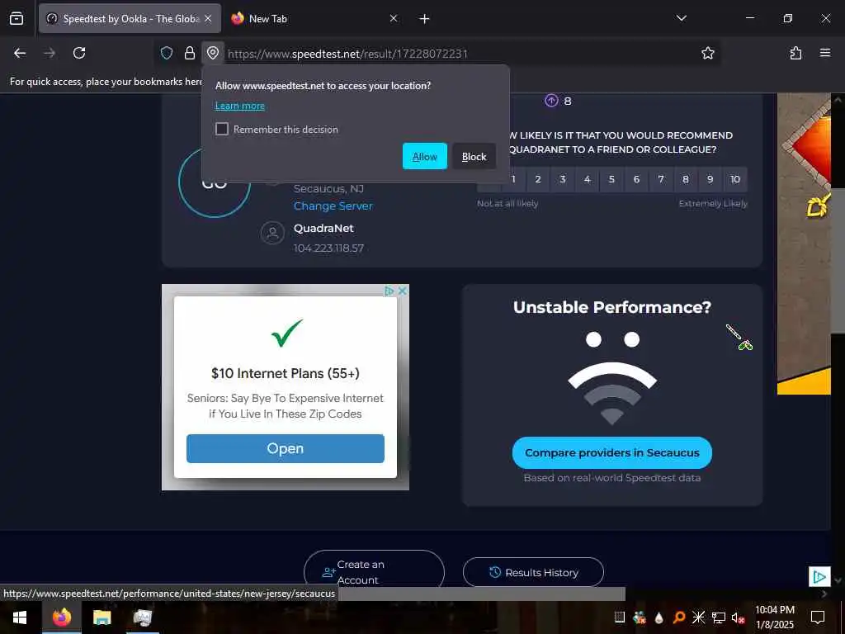Expand the list all tabs chevron

tap(681, 18)
